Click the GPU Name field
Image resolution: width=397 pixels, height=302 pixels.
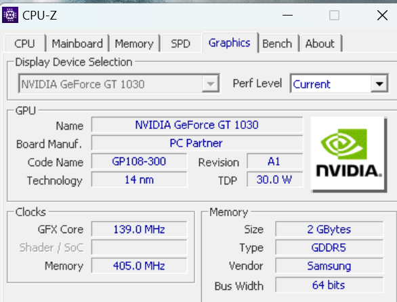pyautogui.click(x=197, y=125)
